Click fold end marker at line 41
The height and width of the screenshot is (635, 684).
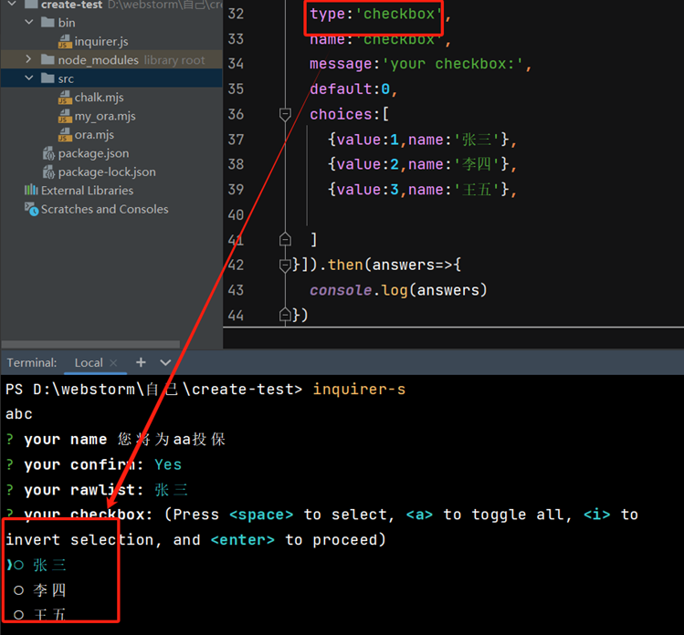285,239
